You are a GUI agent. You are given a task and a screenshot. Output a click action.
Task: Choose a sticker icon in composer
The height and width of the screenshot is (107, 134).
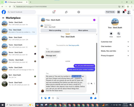click(49, 98)
